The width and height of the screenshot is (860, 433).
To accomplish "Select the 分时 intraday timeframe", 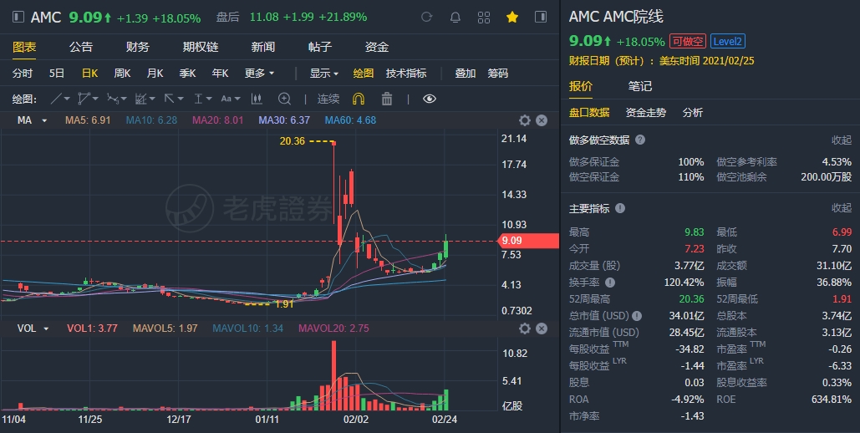I will [23, 73].
